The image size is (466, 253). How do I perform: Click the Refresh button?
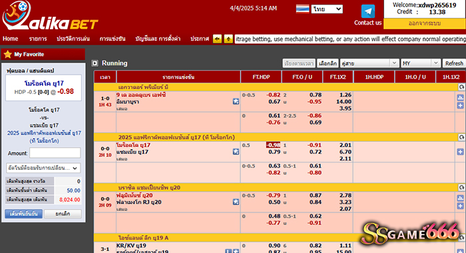coord(454,63)
